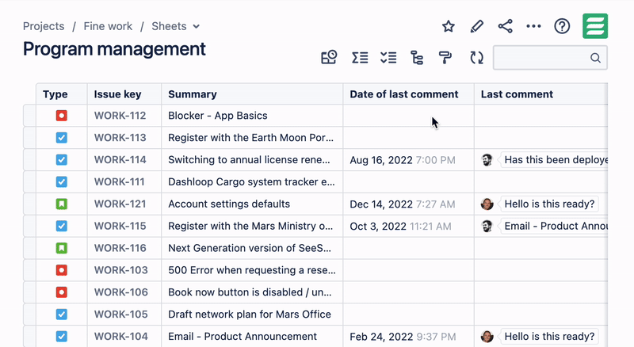The width and height of the screenshot is (634, 347).
Task: Click the green stacked-bars app logo
Action: pyautogui.click(x=595, y=26)
